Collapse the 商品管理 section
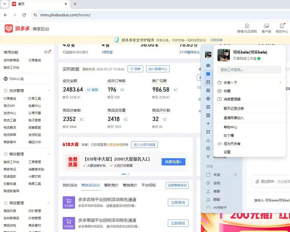290x232 pixels. (x=49, y=203)
